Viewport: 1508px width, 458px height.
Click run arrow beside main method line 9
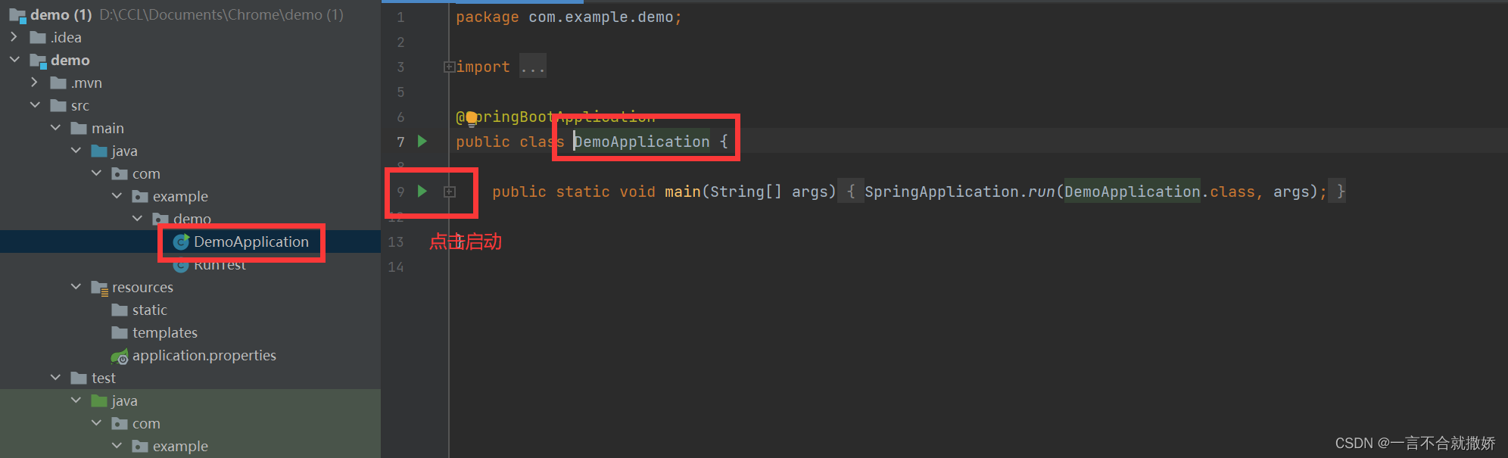(x=422, y=192)
